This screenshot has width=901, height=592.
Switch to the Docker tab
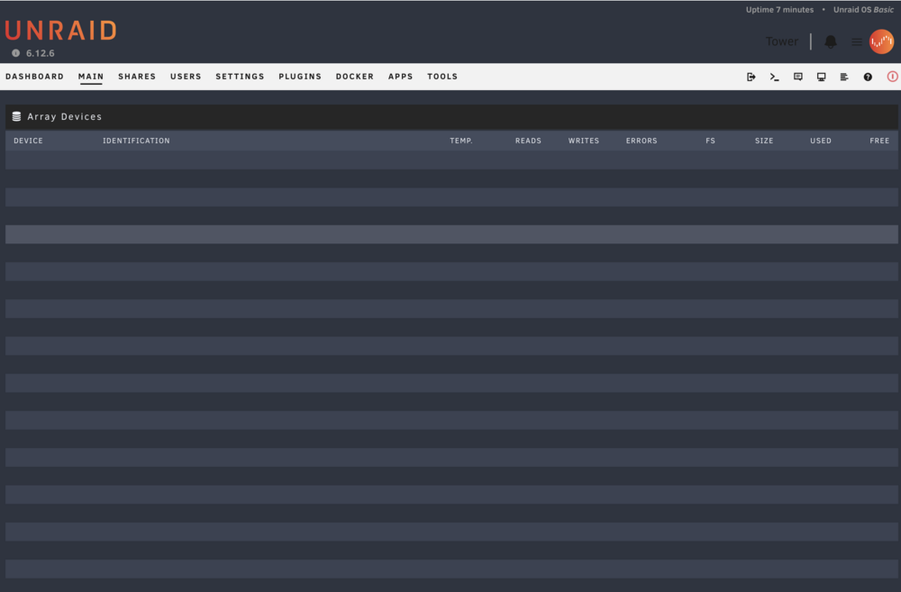click(354, 77)
